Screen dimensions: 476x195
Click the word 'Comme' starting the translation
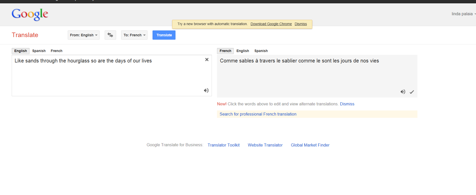tap(229, 61)
